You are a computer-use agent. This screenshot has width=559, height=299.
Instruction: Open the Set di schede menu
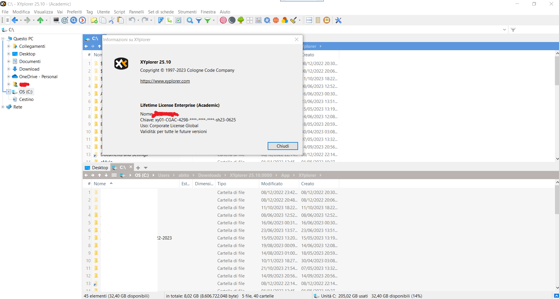click(x=161, y=12)
